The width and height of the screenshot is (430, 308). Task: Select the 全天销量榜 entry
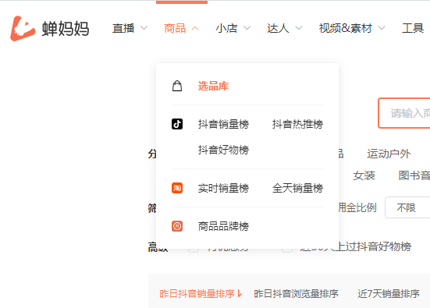[297, 188]
